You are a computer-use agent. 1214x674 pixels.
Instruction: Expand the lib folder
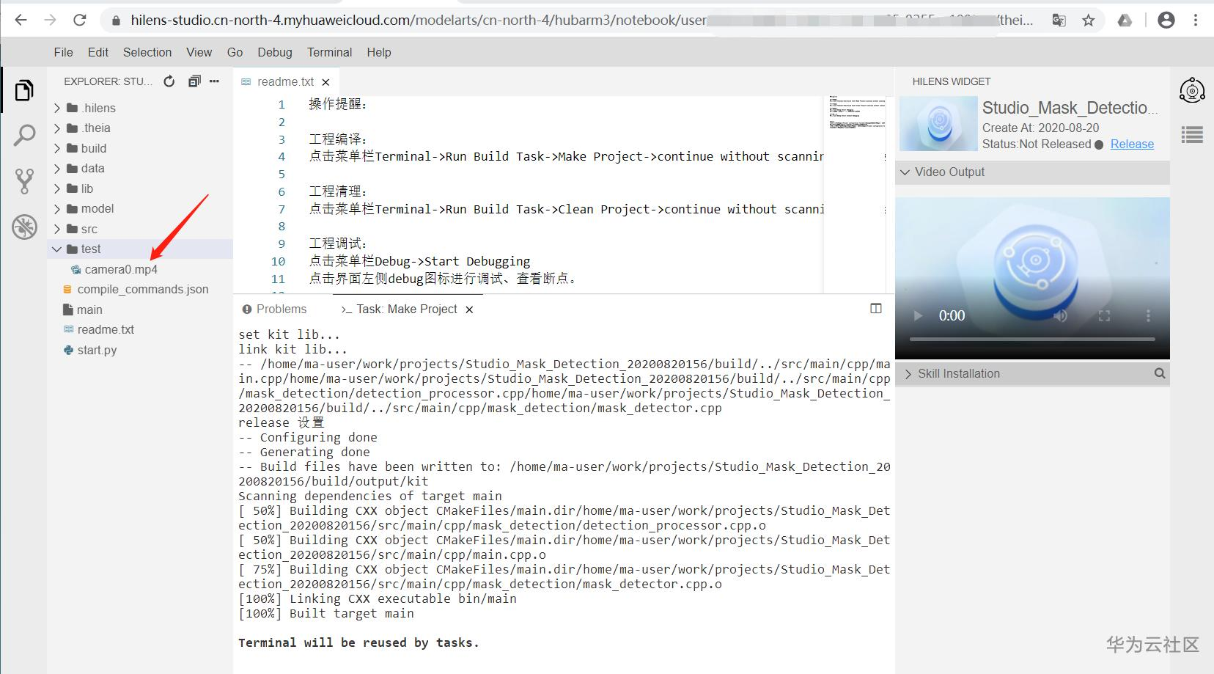point(57,188)
